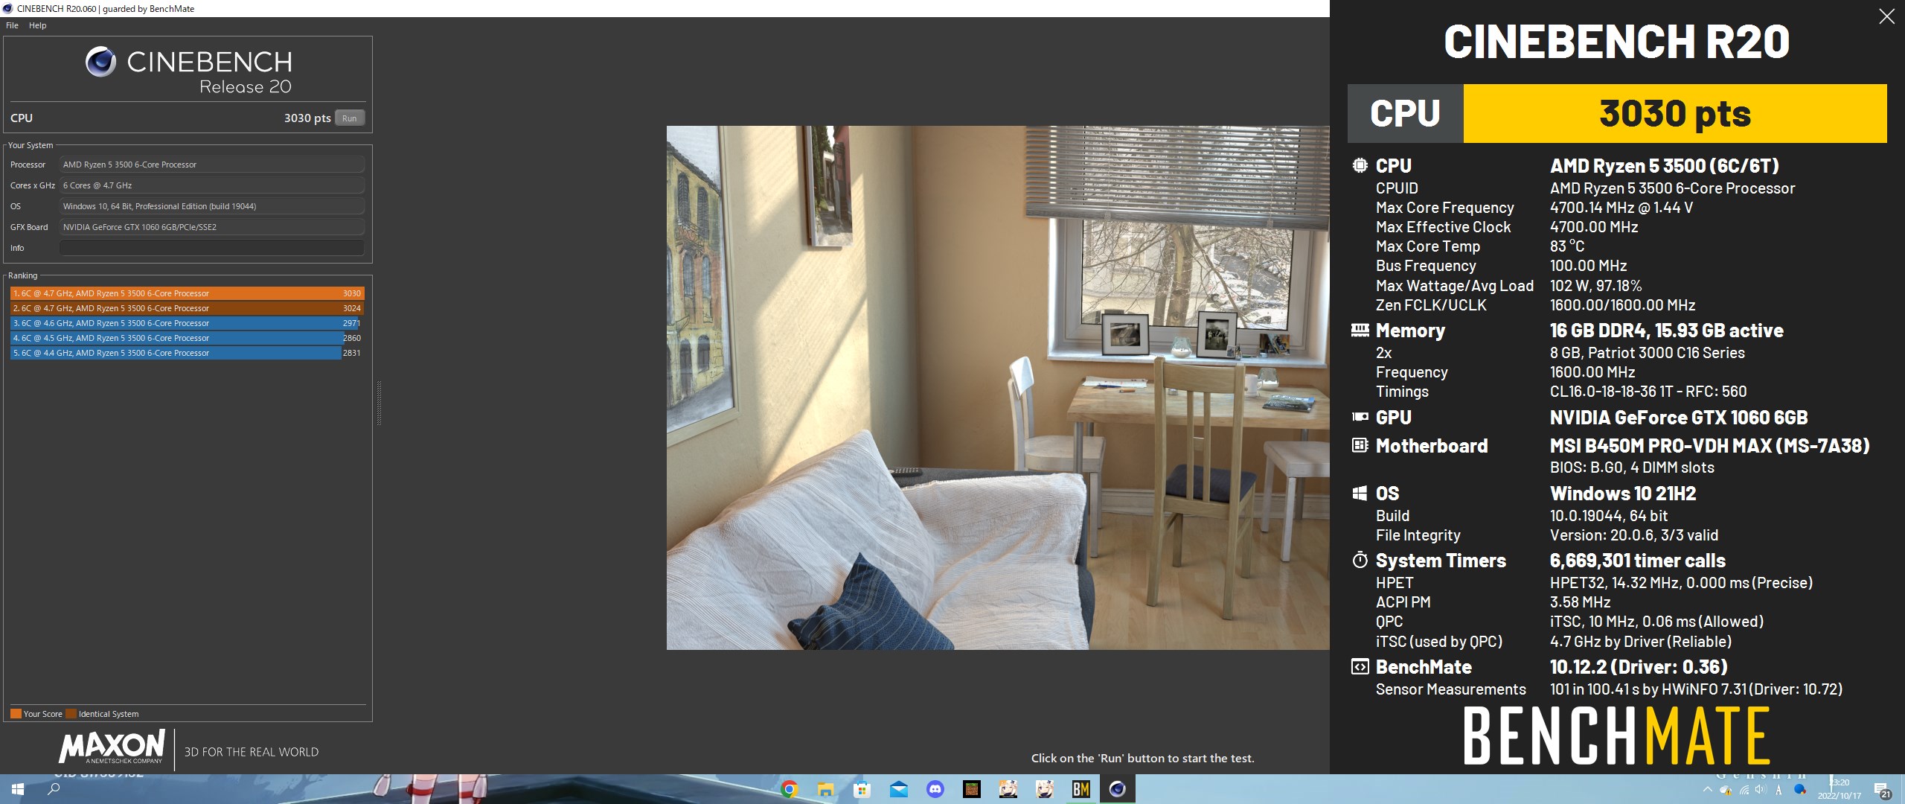1905x804 pixels.
Task: Click the yellow 3030 pts score banner
Action: tap(1675, 113)
